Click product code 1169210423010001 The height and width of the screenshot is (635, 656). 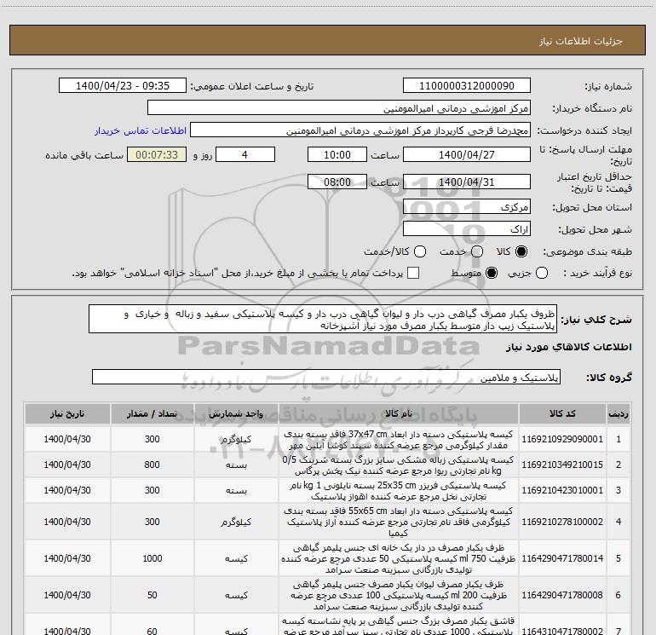tap(562, 491)
